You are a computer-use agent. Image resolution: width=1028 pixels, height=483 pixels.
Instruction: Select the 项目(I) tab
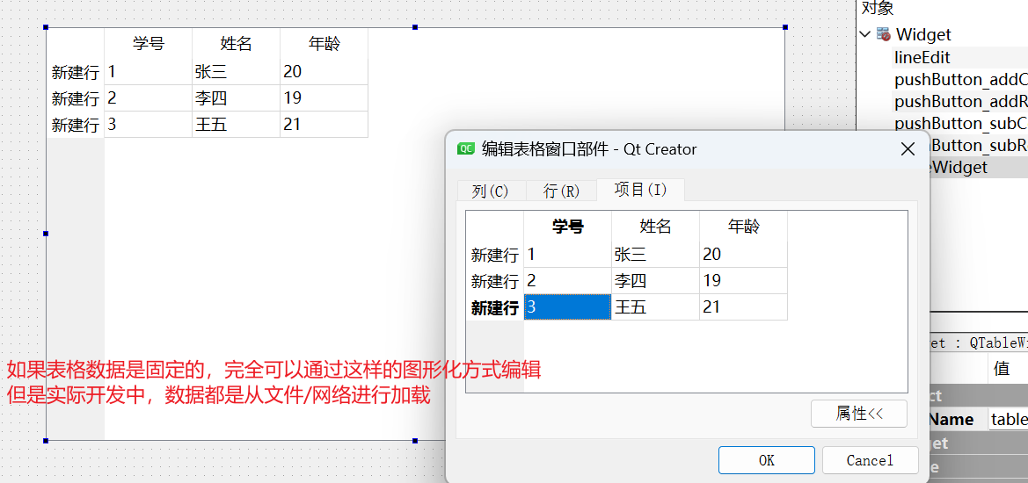pos(640,189)
